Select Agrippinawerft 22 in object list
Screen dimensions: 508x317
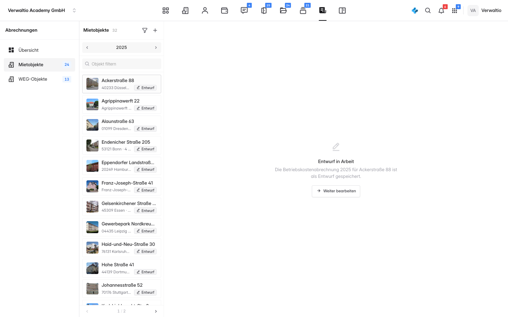122,104
